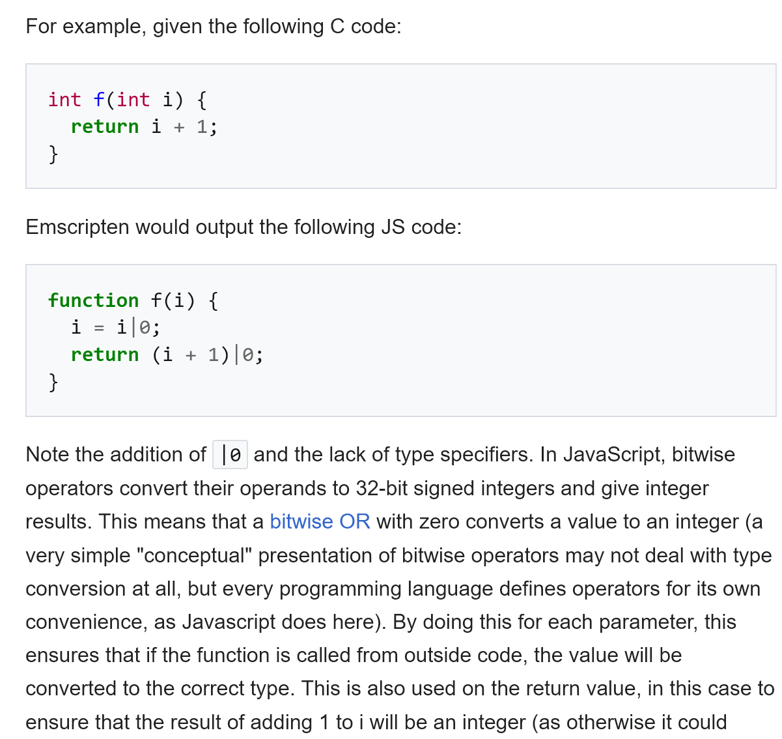Image resolution: width=782 pixels, height=739 pixels.
Task: Click the "return (i + 1)|0;" line
Action: point(167,355)
